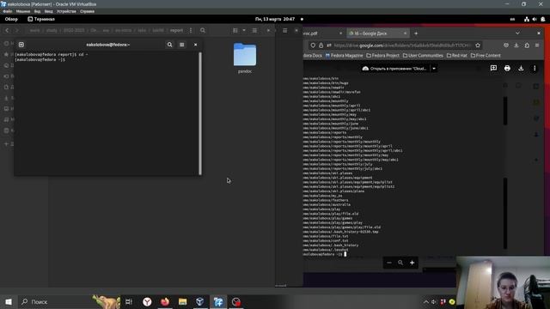The width and height of the screenshot is (550, 309).
Task: Open the Free Content bookmark folder
Action: click(x=486, y=55)
